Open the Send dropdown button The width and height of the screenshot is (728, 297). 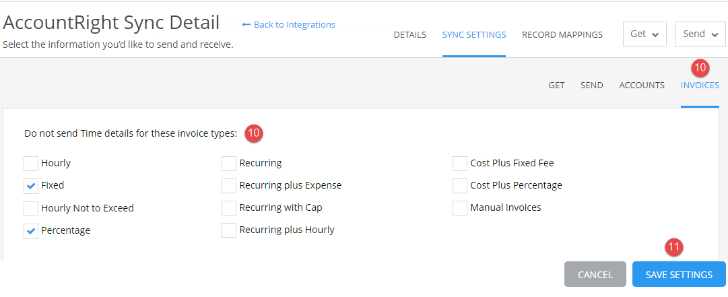click(x=700, y=34)
